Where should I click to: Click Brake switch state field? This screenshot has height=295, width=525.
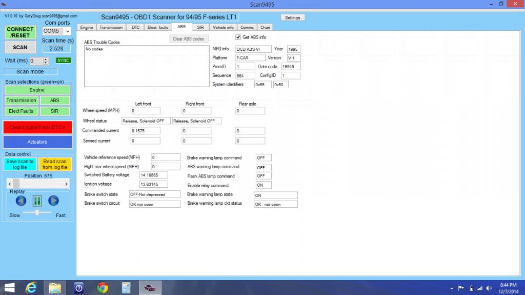(155, 194)
